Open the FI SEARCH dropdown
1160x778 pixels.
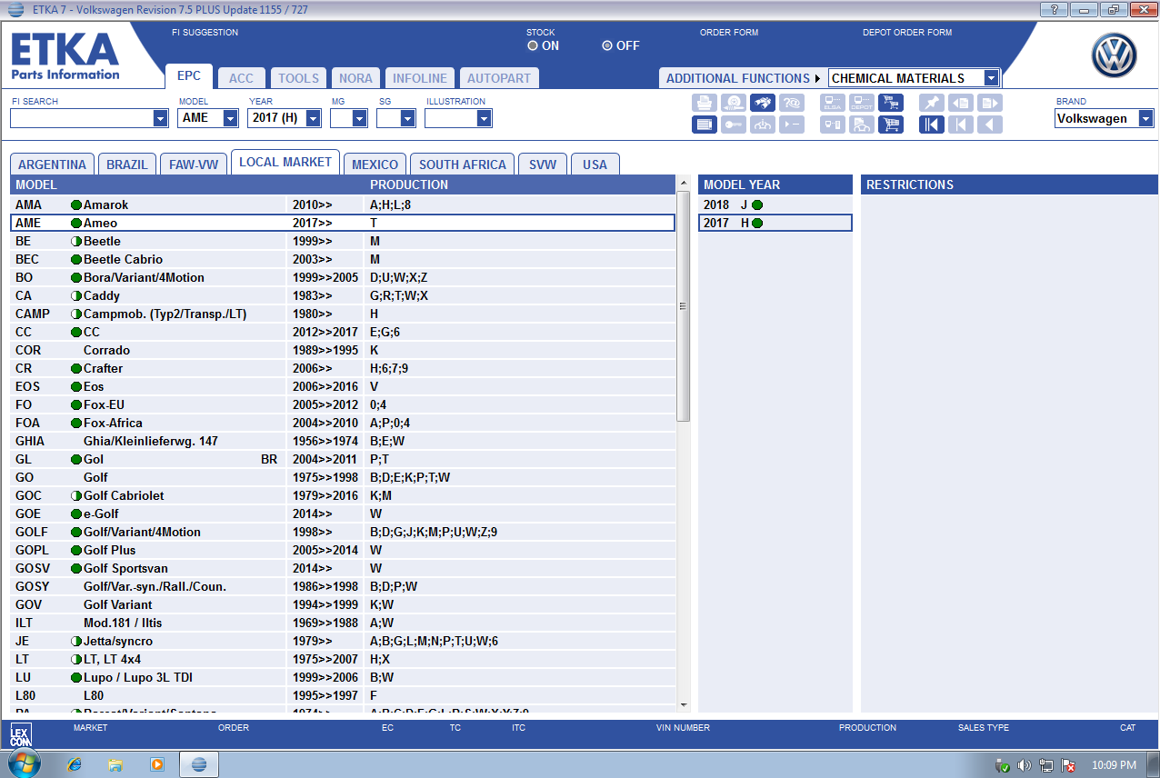point(161,118)
